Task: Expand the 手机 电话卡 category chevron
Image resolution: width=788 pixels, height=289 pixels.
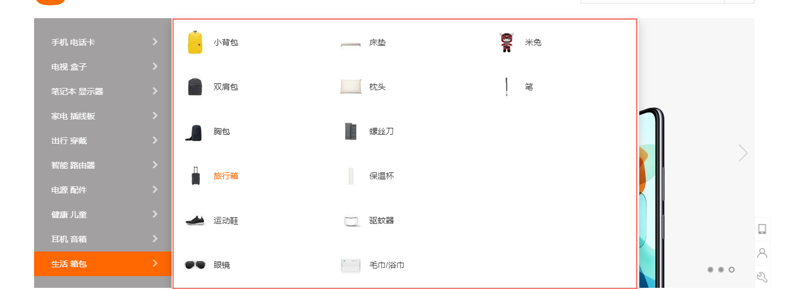Action: pyautogui.click(x=155, y=42)
